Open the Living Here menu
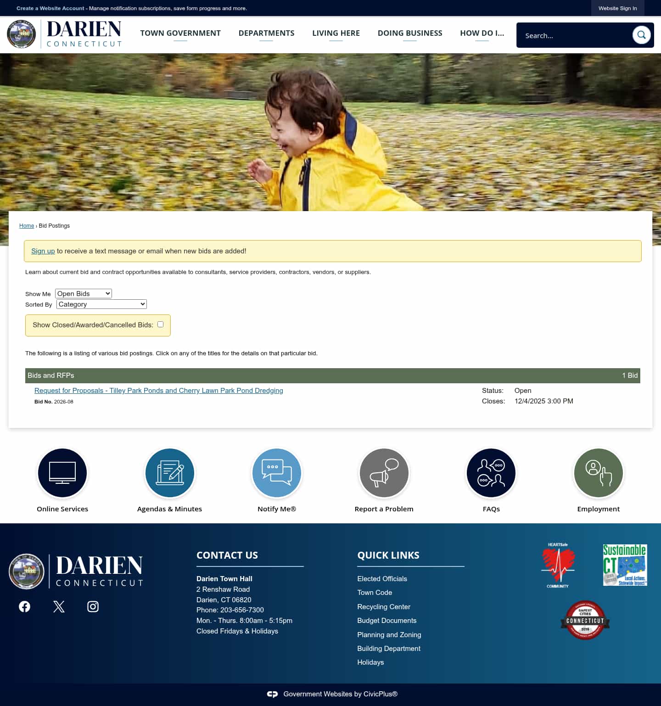Viewport: 661px width, 706px height. pyautogui.click(x=336, y=33)
